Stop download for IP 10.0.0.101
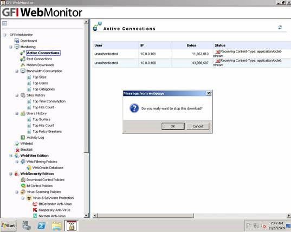 pyautogui.click(x=218, y=51)
